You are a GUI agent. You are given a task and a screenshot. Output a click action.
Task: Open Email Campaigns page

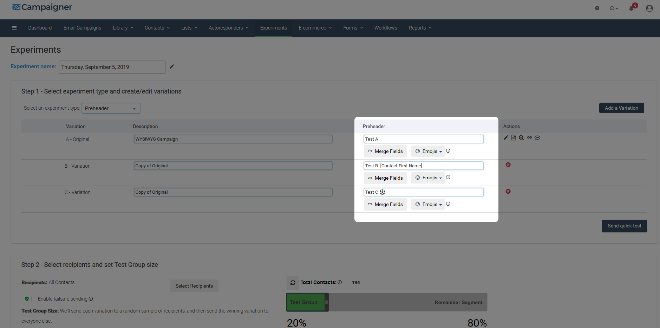[82, 28]
